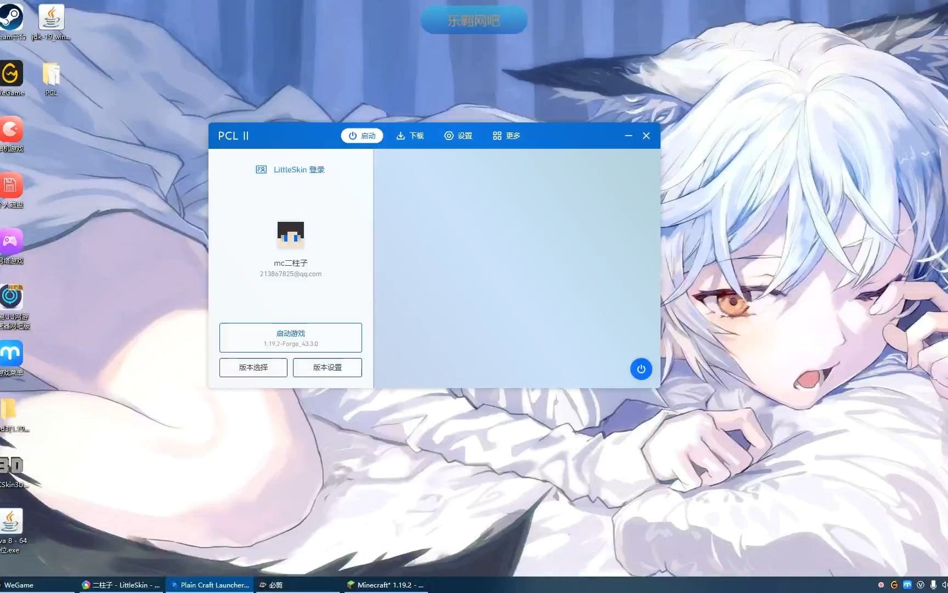Click the red recording tray icon
This screenshot has width=948, height=593.
(x=881, y=585)
